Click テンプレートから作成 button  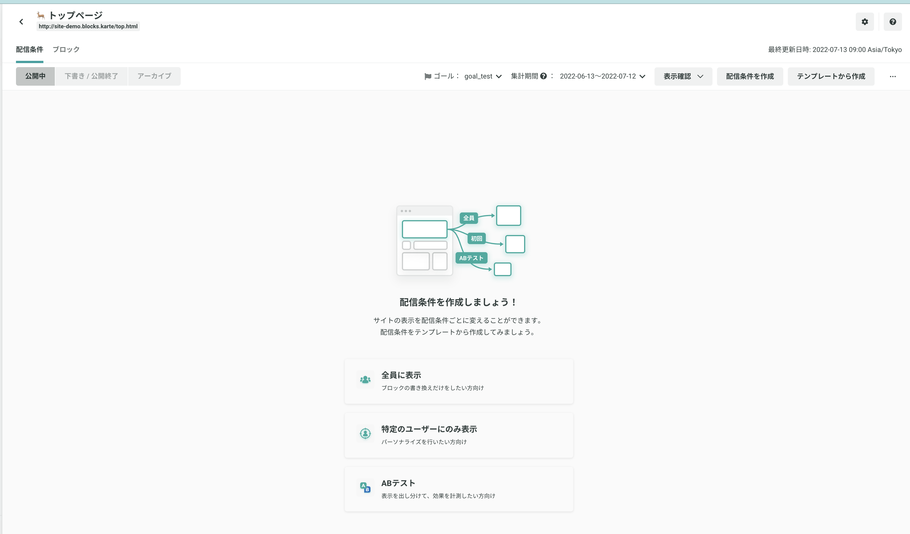pos(831,76)
